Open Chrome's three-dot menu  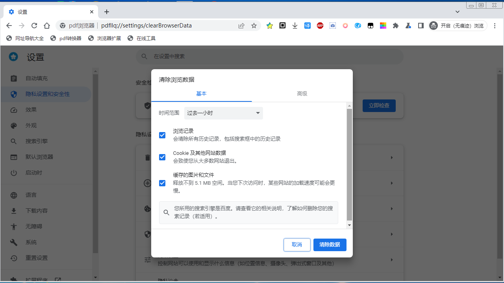(495, 26)
